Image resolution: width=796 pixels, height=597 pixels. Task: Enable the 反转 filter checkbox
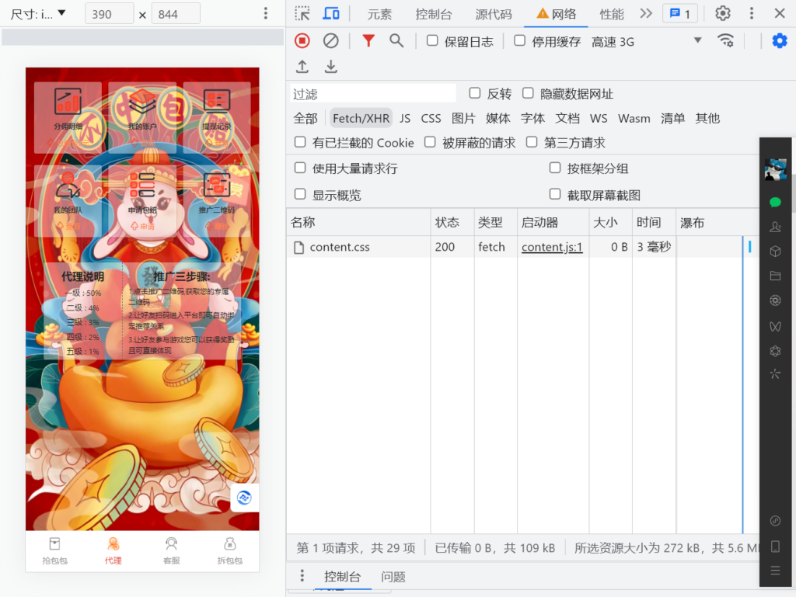tap(474, 92)
